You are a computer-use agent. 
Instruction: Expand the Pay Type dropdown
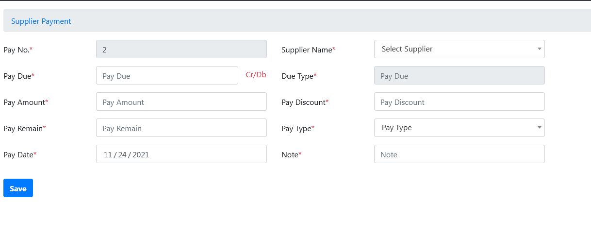coord(459,128)
